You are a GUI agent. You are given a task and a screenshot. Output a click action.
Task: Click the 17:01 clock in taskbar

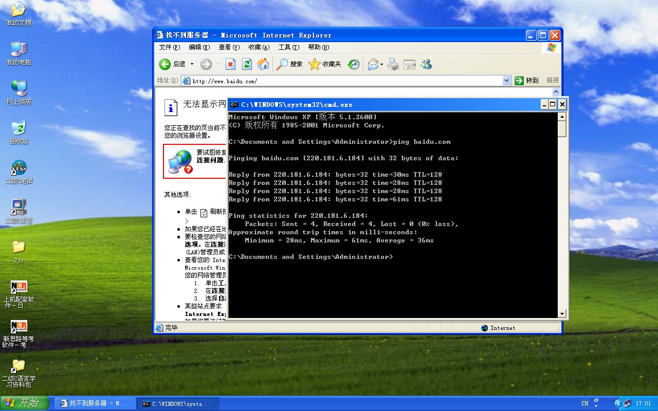click(643, 404)
